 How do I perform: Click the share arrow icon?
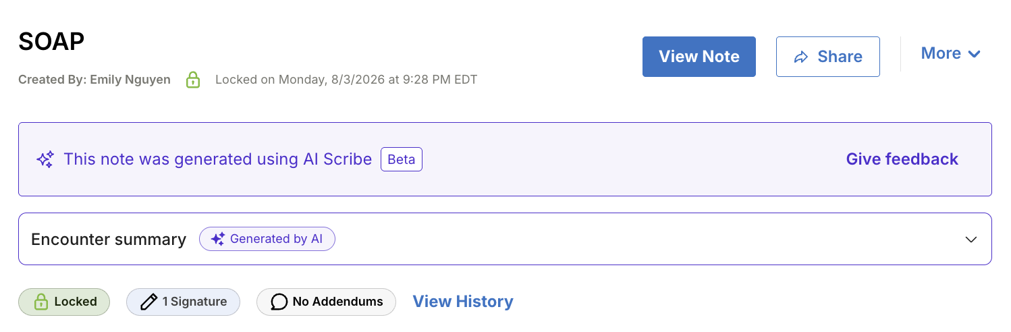[801, 57]
